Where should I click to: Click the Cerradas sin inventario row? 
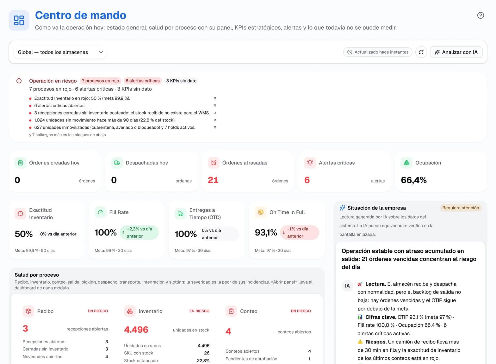coord(65,349)
